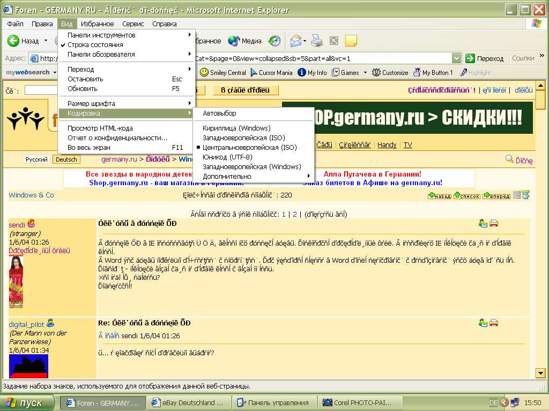Image resolution: width=549 pixels, height=411 pixels.
Task: Click the yellow note icon in toolbar
Action: [x=351, y=41]
